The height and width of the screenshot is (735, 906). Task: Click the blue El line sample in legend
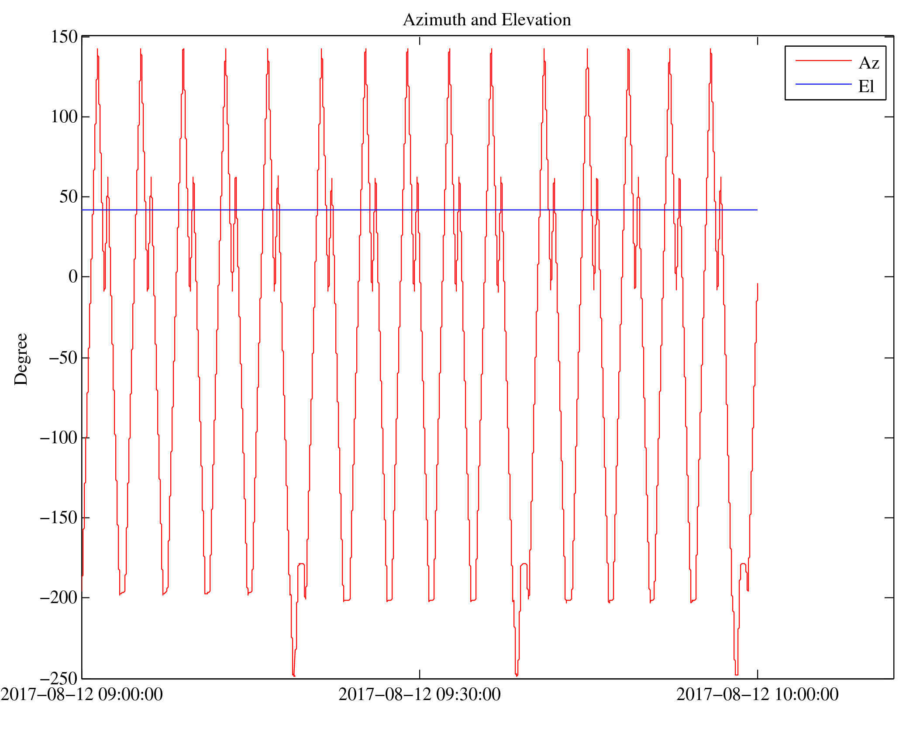pos(823,84)
